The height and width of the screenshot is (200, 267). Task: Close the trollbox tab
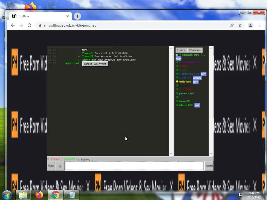coord(68,16)
